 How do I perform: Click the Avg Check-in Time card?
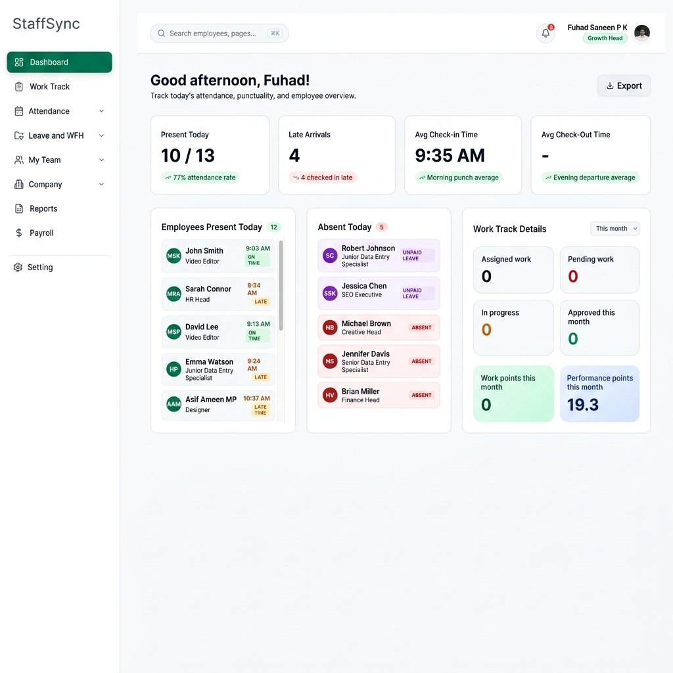(463, 155)
